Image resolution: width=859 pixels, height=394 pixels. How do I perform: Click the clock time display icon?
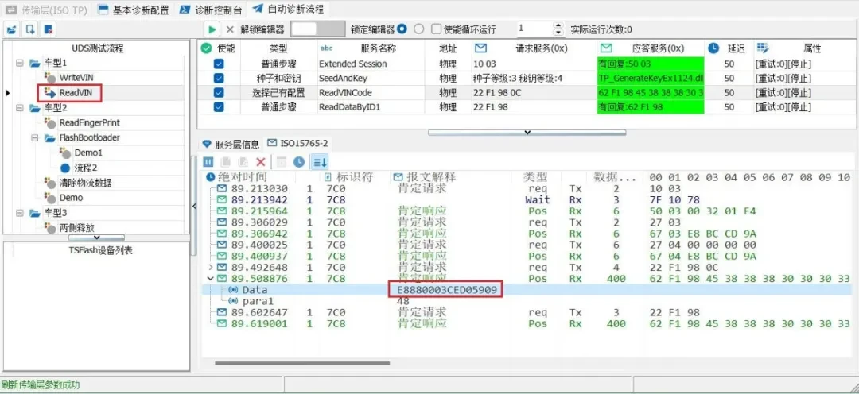(x=298, y=161)
